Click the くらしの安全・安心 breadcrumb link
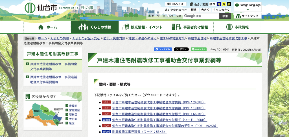Image resolution: width=289 pixels, height=137 pixels. click(x=86, y=38)
